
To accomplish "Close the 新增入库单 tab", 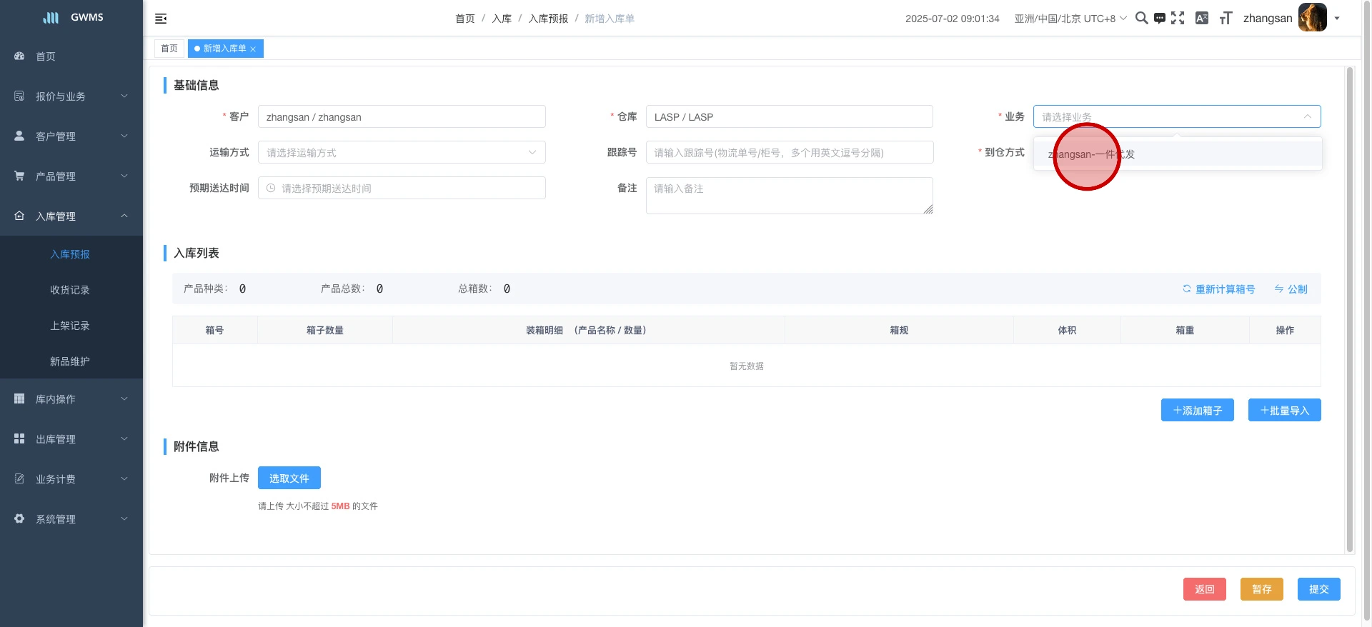I will [253, 49].
